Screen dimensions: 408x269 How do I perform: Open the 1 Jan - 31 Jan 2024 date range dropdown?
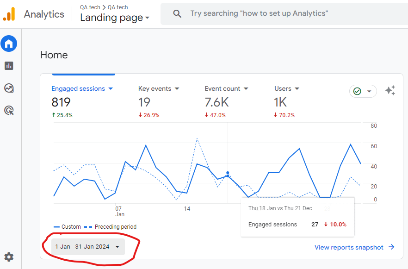(x=88, y=247)
